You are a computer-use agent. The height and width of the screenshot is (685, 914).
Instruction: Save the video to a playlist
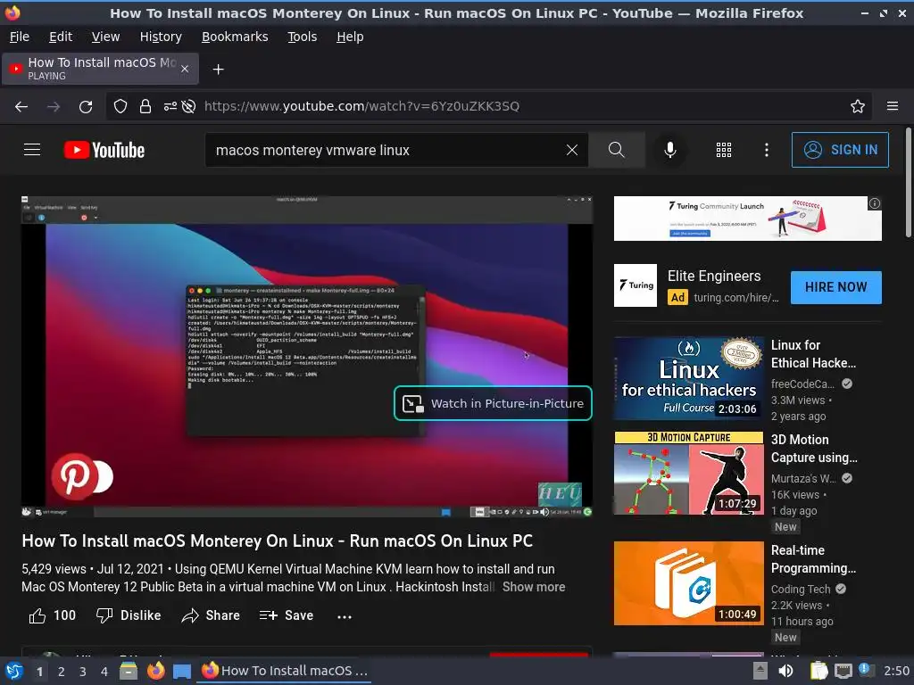(x=287, y=615)
